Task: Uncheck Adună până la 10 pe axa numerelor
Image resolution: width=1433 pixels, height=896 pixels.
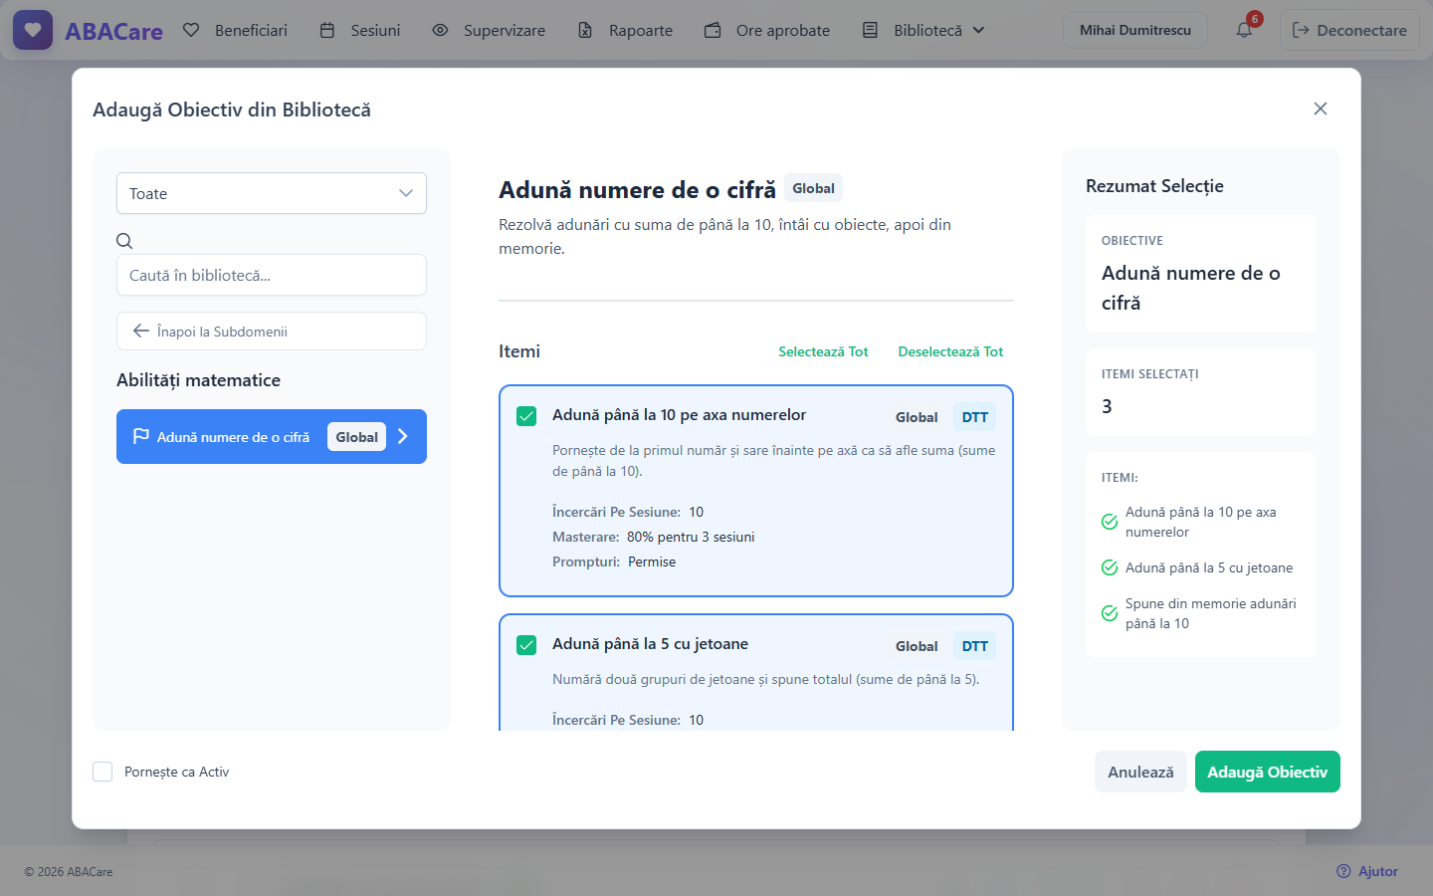Action: 526,416
